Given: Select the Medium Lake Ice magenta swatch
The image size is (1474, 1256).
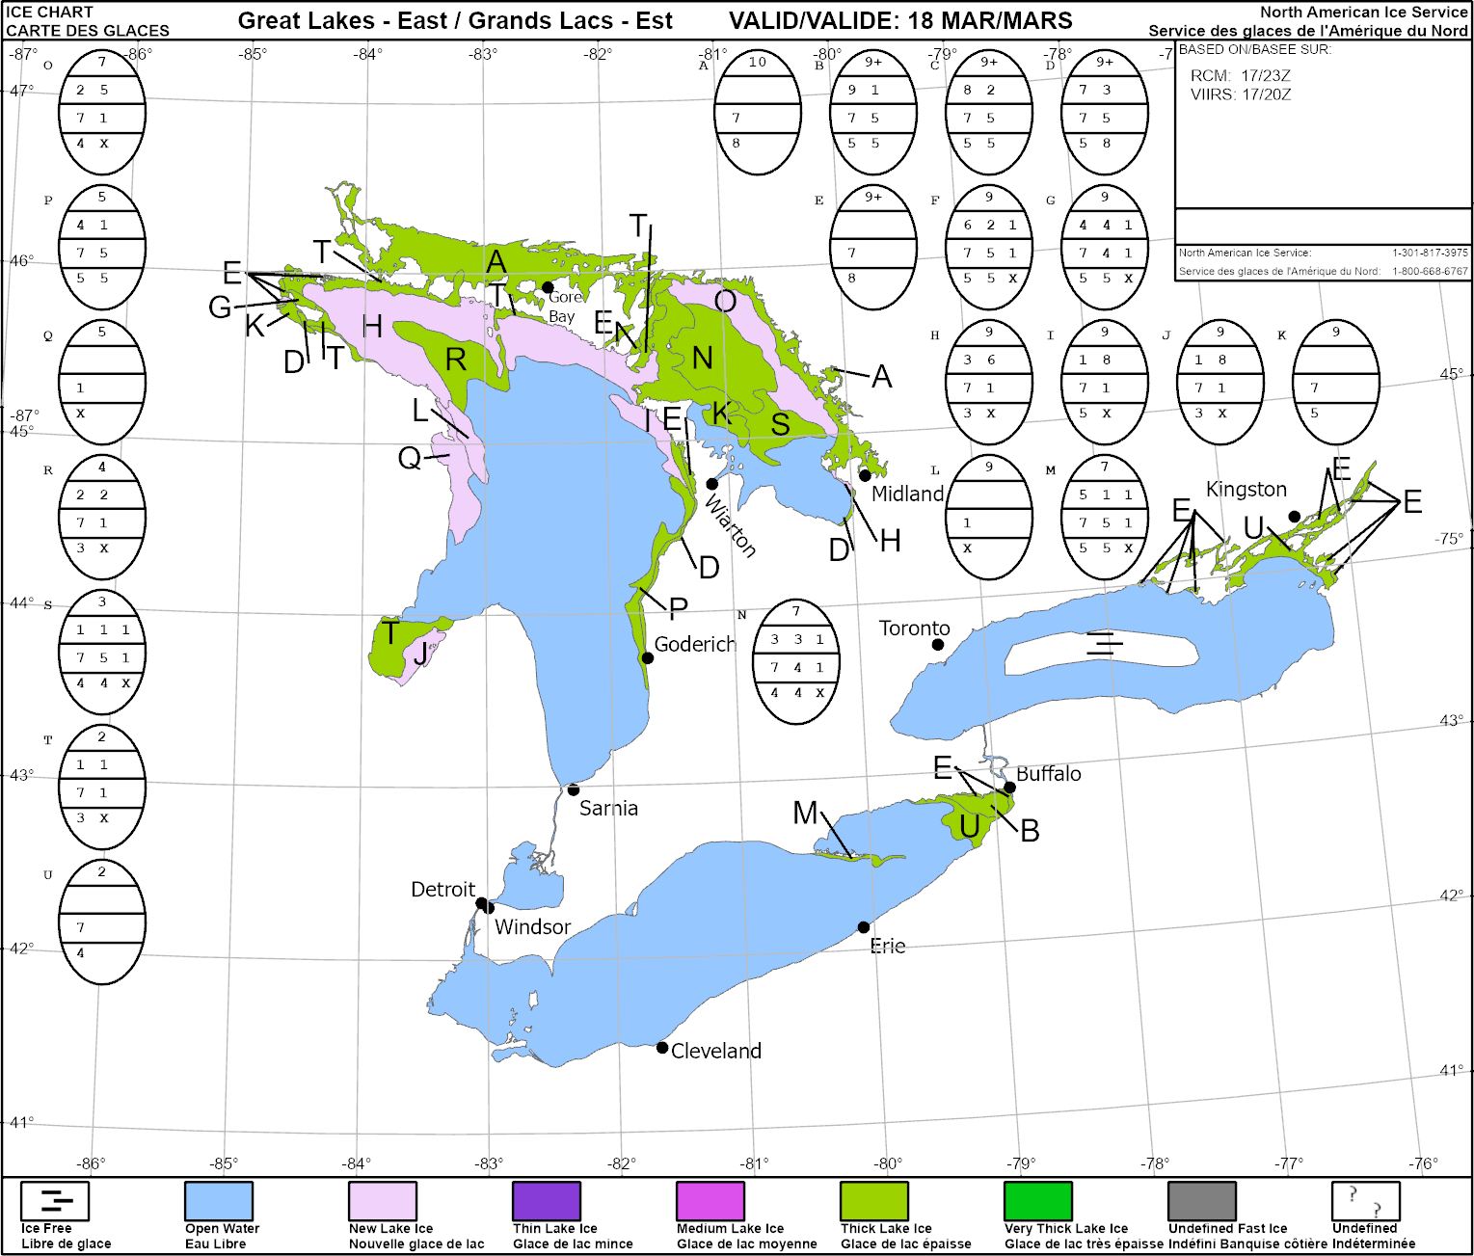Looking at the screenshot, I should click(710, 1201).
